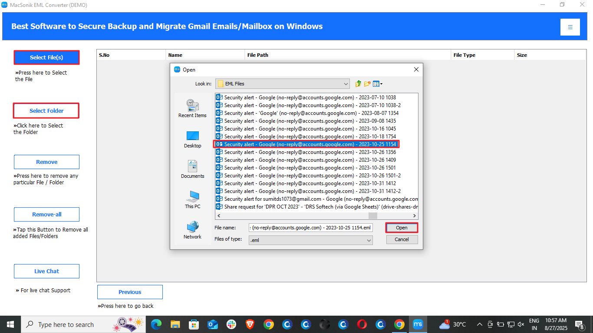The image size is (593, 333).
Task: Select the highlighted file dated 2023-10-25 1154
Action: (306, 144)
